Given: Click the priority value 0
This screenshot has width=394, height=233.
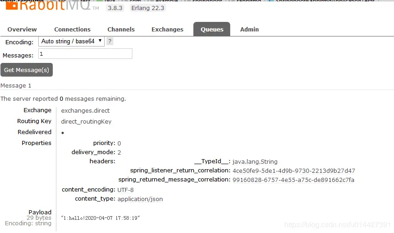Looking at the screenshot, I should [119, 143].
